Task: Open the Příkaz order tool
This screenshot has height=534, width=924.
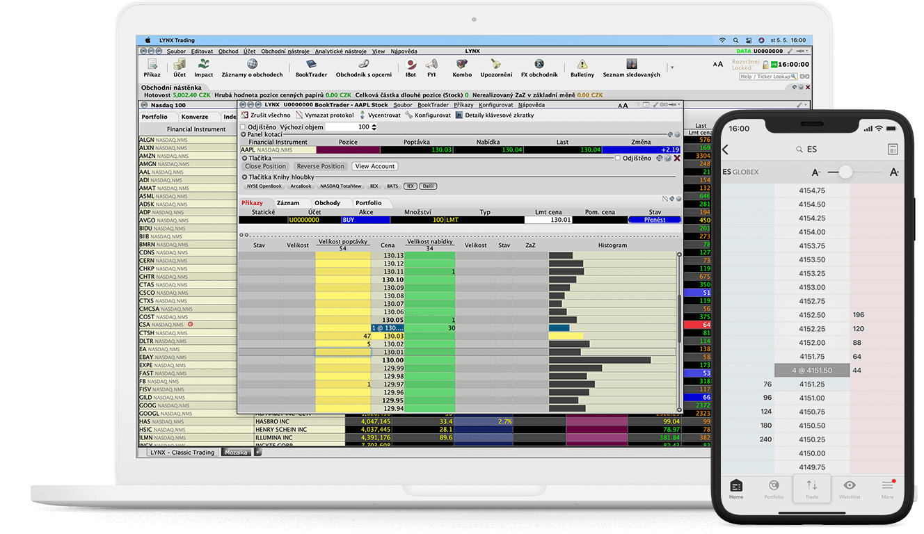Action: click(152, 67)
